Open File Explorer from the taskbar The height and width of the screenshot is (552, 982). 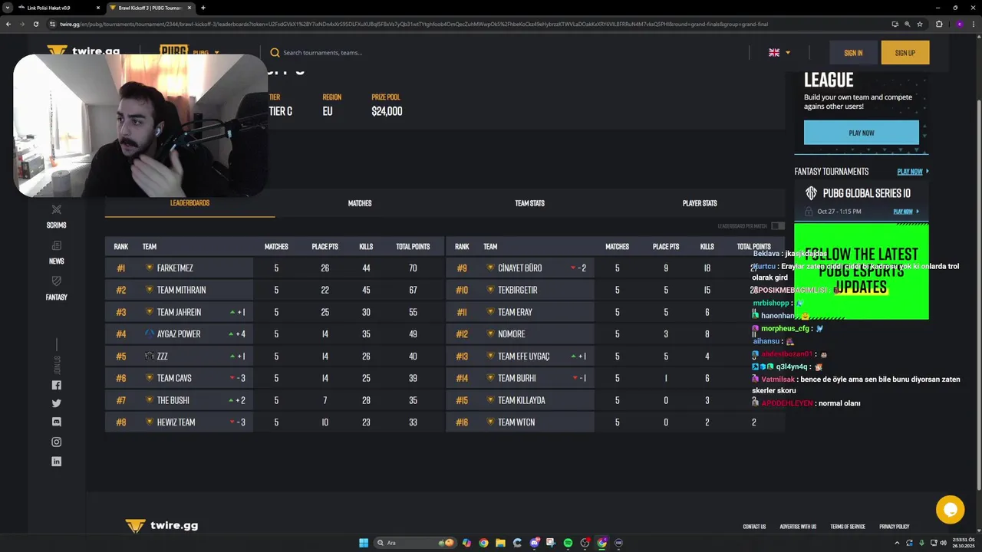point(500,543)
